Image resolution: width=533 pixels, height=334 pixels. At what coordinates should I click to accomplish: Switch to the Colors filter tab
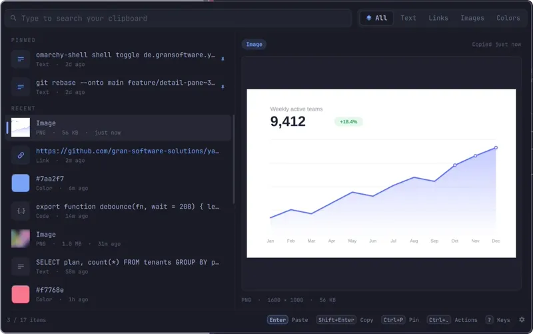pos(508,18)
